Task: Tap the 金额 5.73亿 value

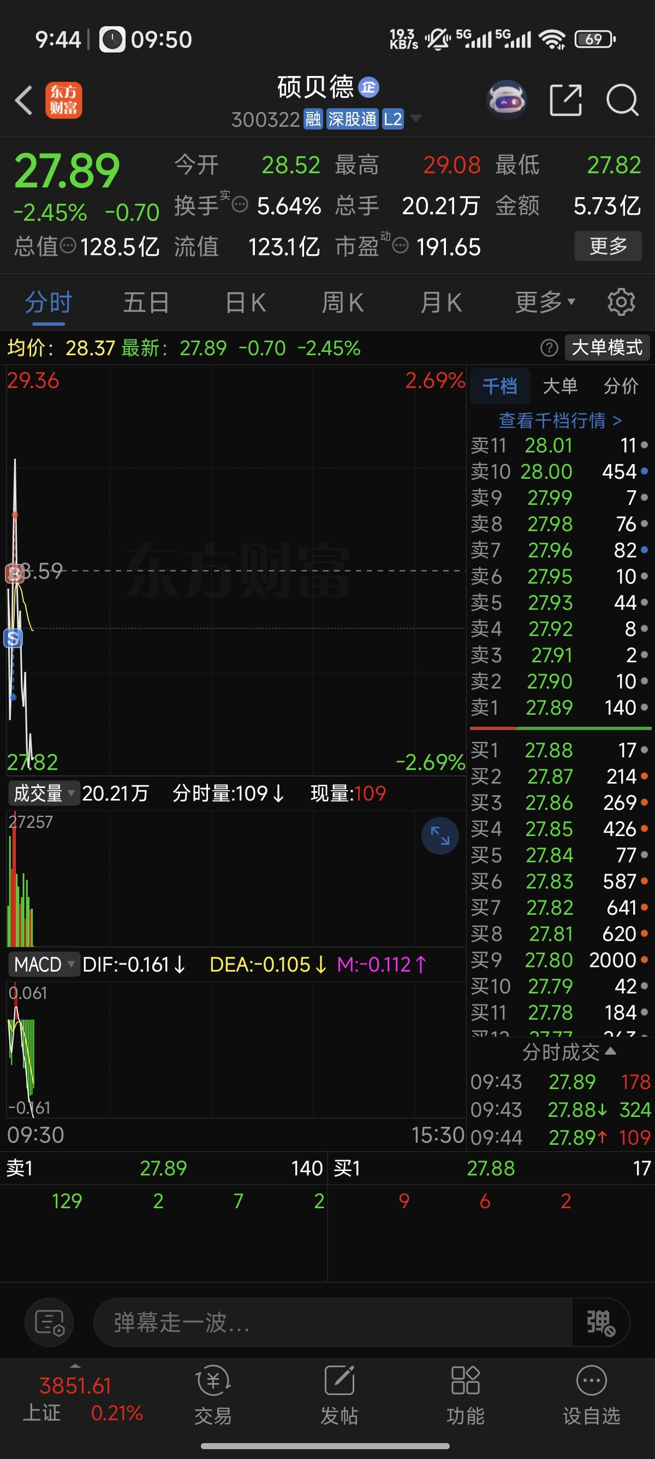Action: pos(607,205)
